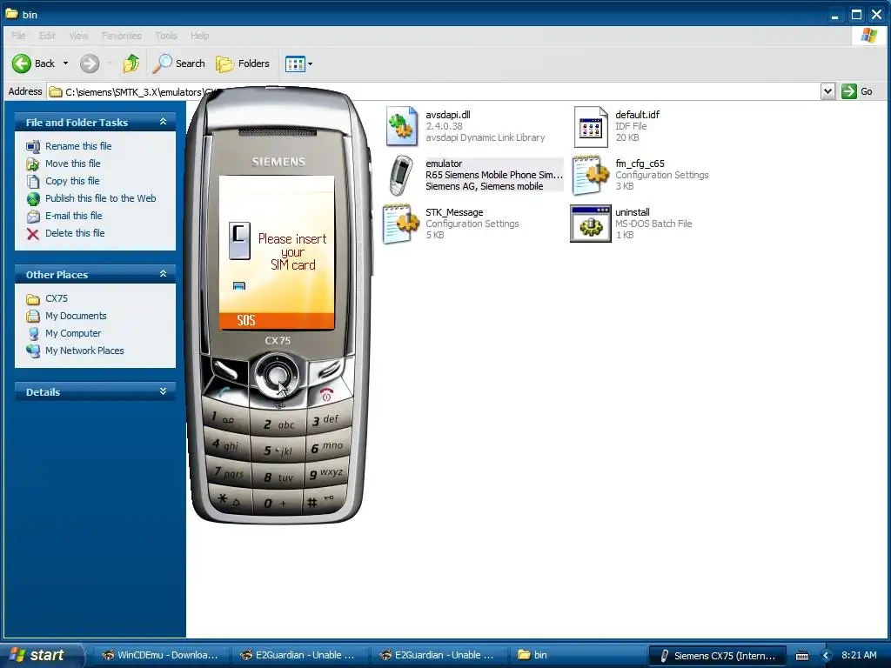891x668 pixels.
Task: Click Copy this file
Action: tap(72, 181)
